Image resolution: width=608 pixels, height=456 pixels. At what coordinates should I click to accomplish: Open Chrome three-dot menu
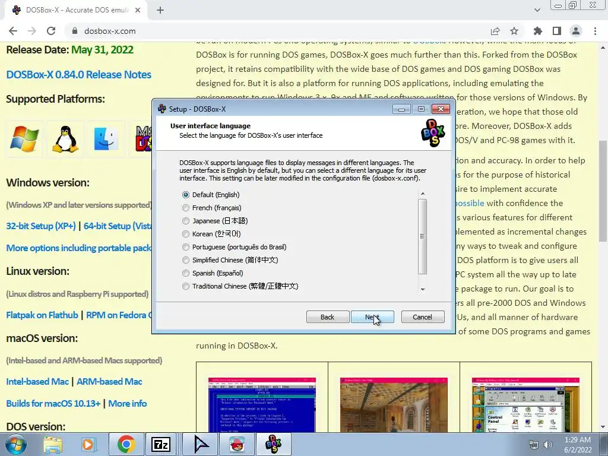595,31
